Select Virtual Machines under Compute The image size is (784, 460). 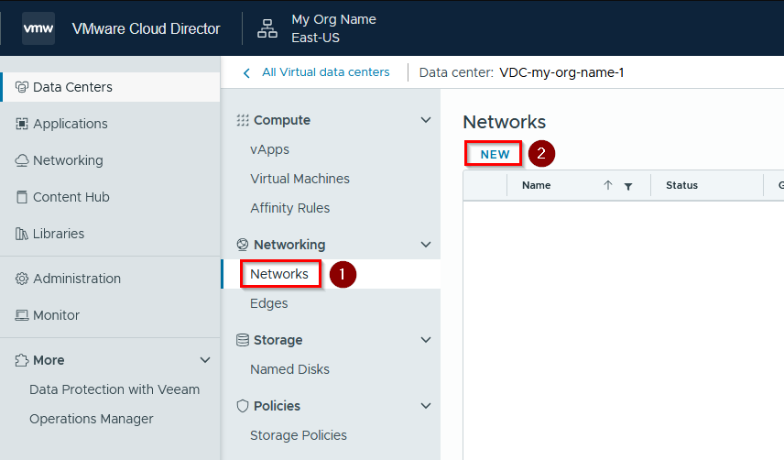coord(300,179)
